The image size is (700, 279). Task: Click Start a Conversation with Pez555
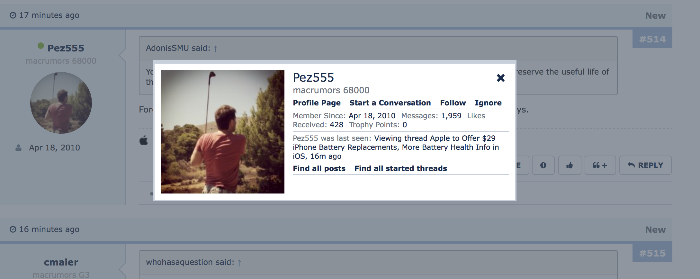(x=390, y=103)
